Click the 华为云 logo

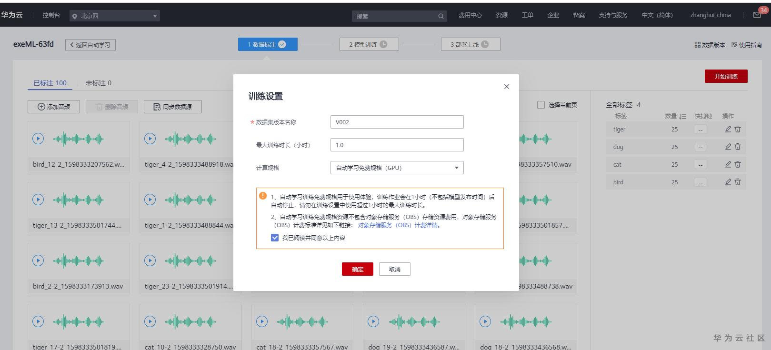[12, 15]
